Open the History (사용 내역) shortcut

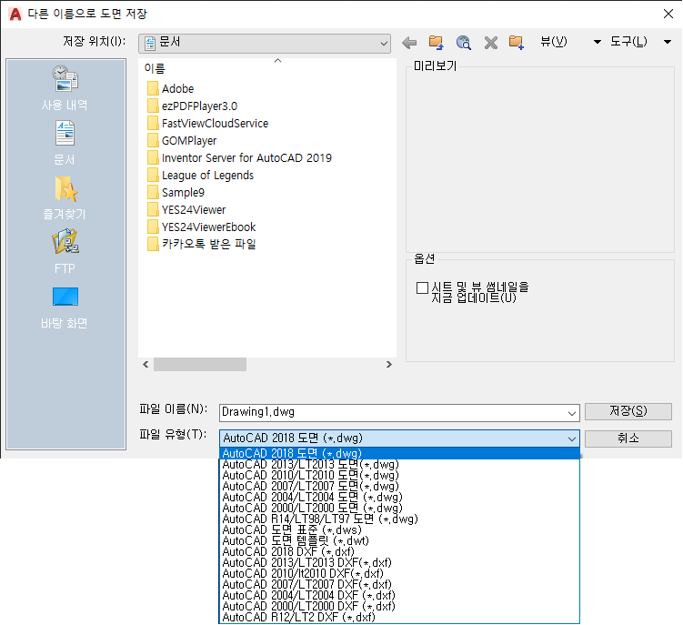(x=65, y=87)
